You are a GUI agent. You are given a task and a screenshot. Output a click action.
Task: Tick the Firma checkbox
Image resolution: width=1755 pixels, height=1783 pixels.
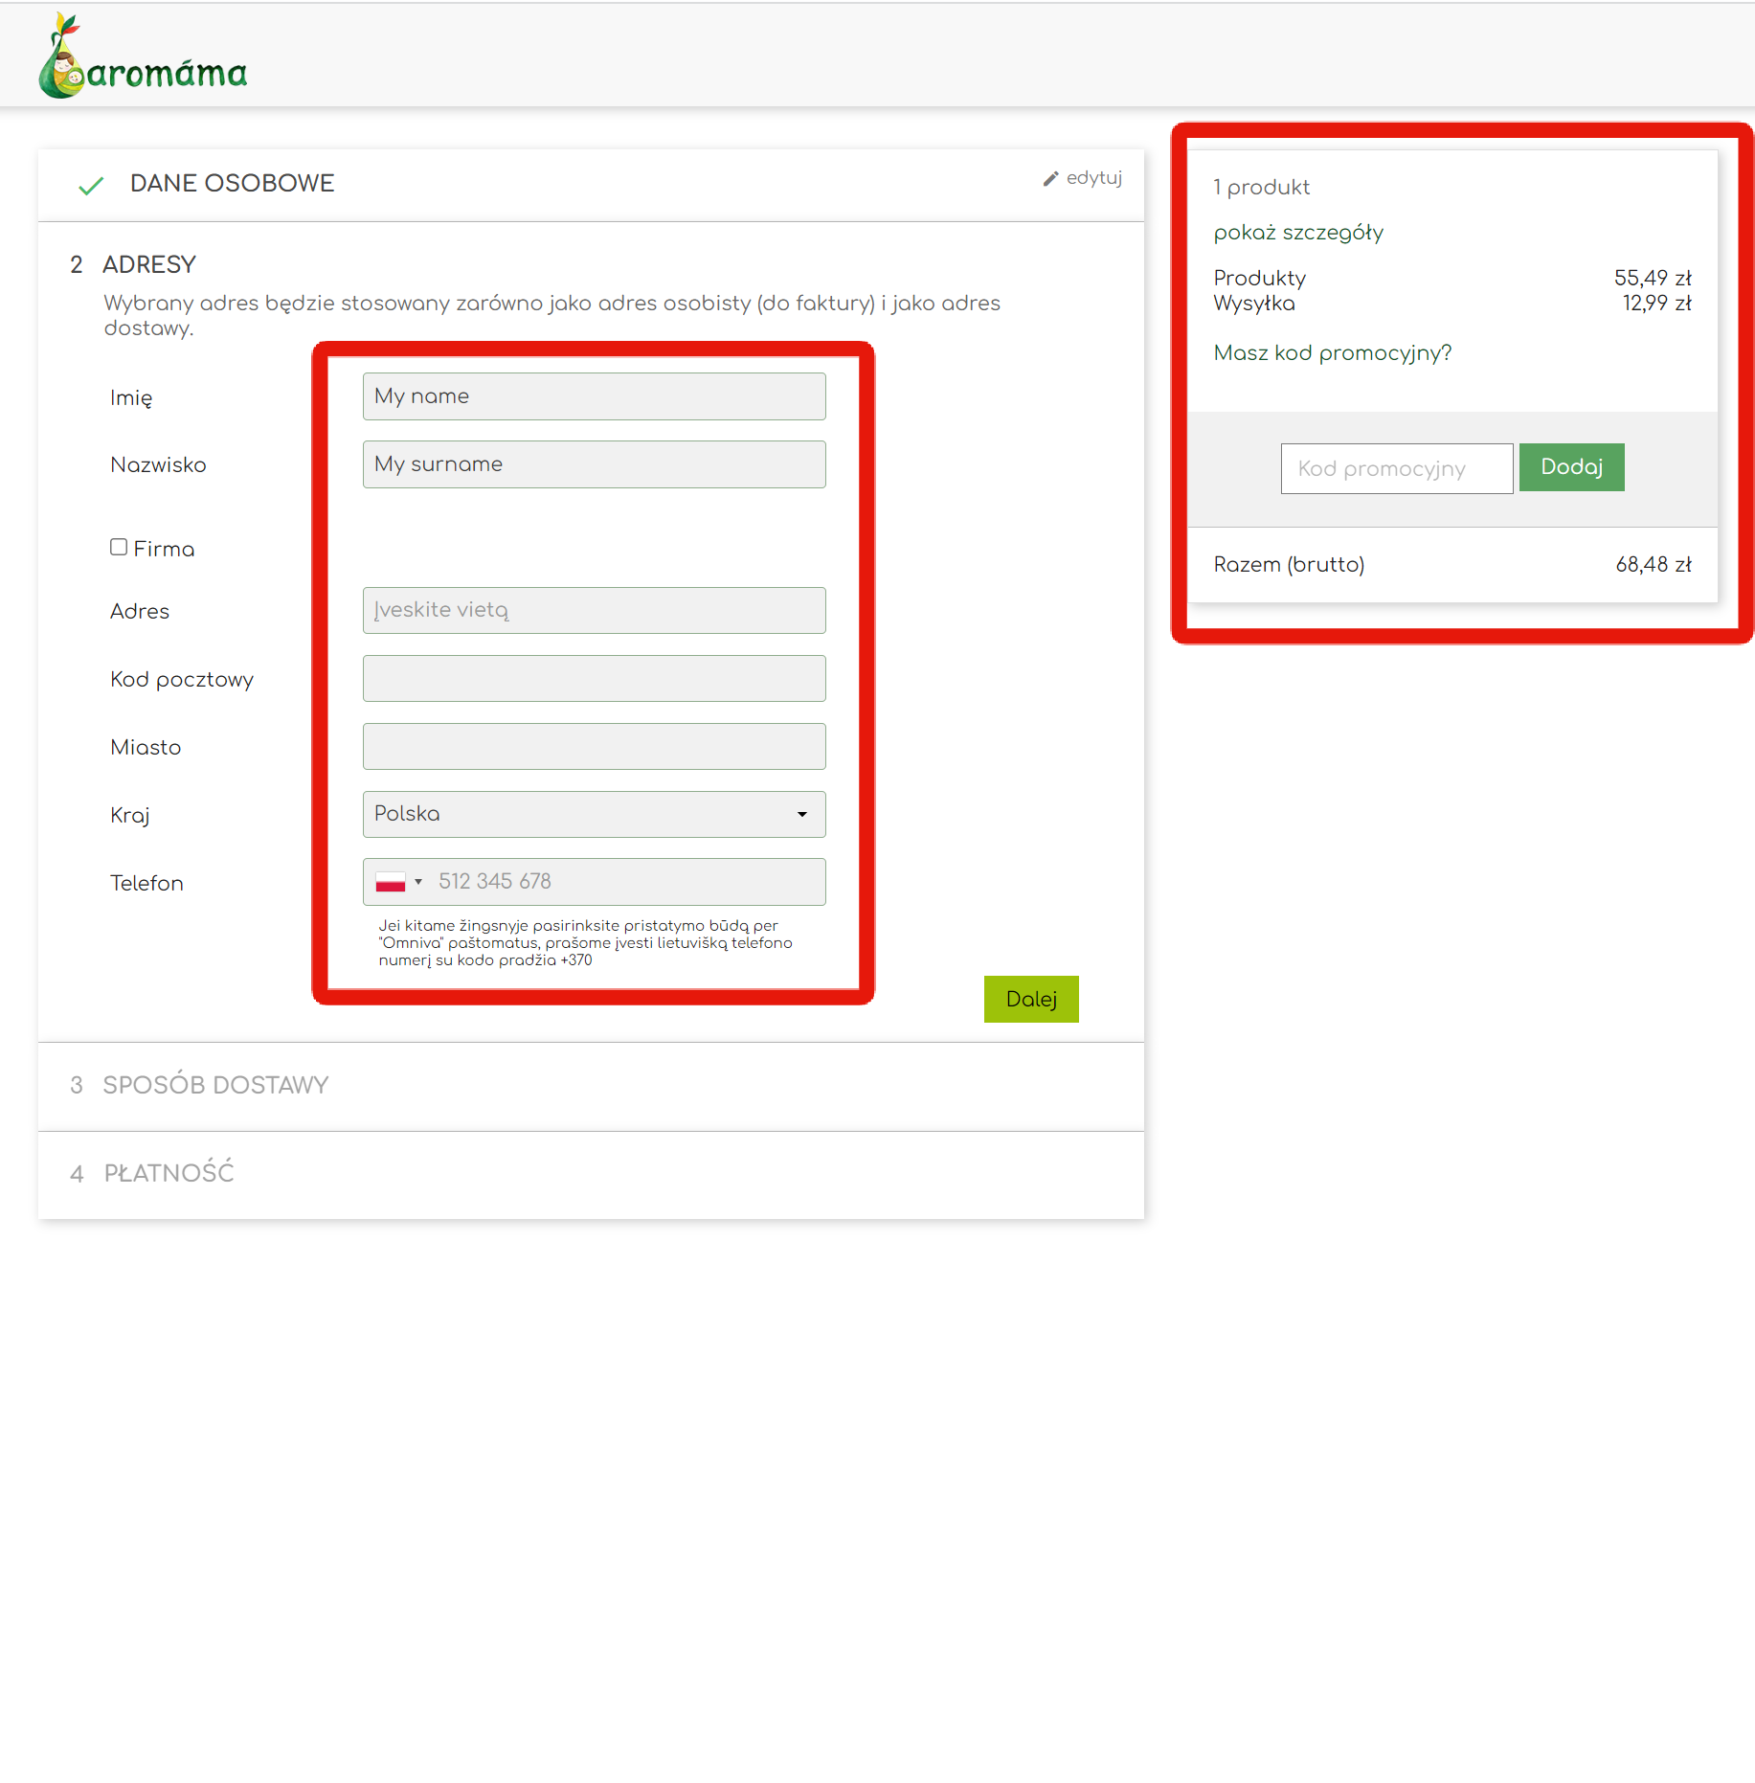click(119, 547)
